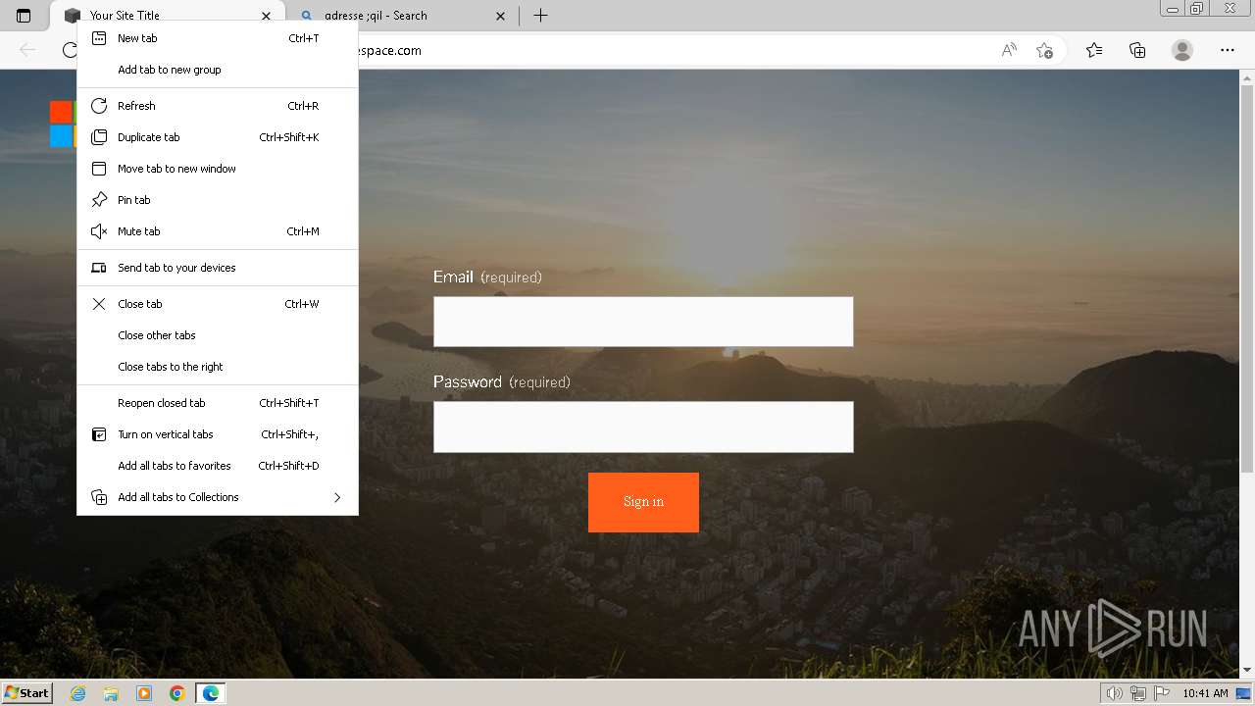Select Send tab to your devices
This screenshot has height=706, width=1255.
[x=218, y=268]
